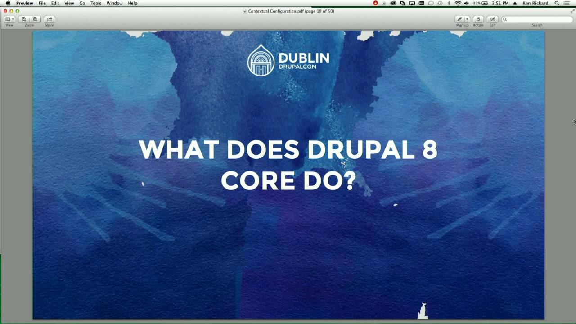Rotate the page with Rotate button
This screenshot has width=576, height=324.
[478, 19]
